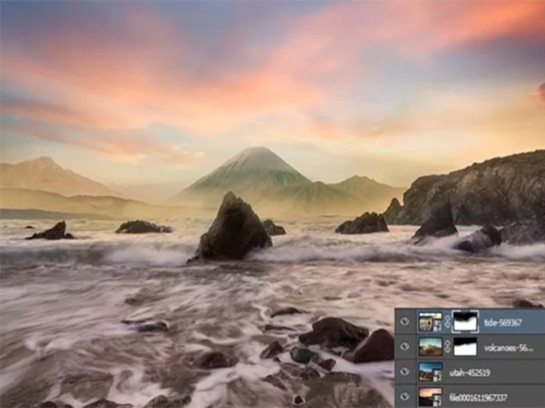This screenshot has width=545, height=408.
Task: Unlink mask from volcanoes layer
Action: pyautogui.click(x=448, y=347)
